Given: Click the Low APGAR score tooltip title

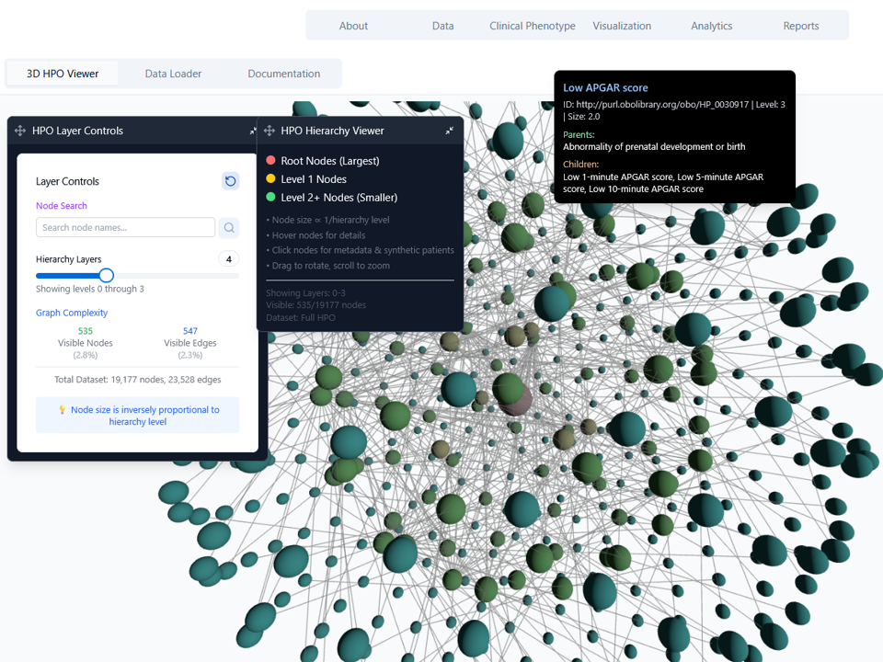Looking at the screenshot, I should [605, 88].
